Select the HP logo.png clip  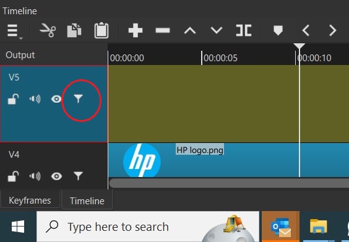[228, 160]
